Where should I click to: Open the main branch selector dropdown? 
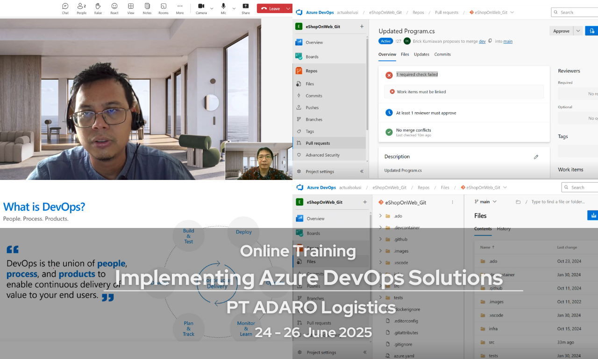tap(485, 202)
